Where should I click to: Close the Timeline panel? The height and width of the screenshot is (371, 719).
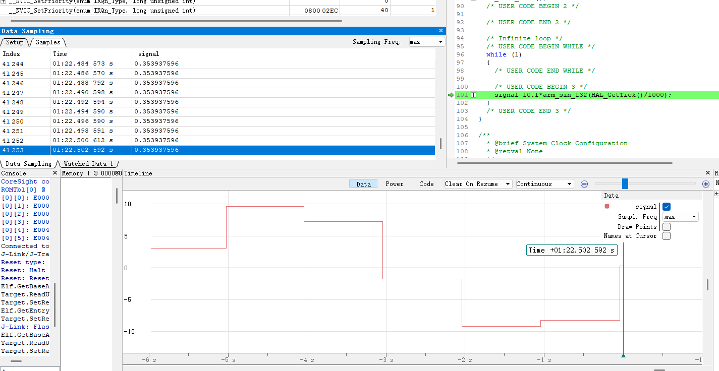point(707,173)
